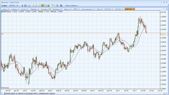
Task: Select the eraser drawing tool
Action: [33, 6]
